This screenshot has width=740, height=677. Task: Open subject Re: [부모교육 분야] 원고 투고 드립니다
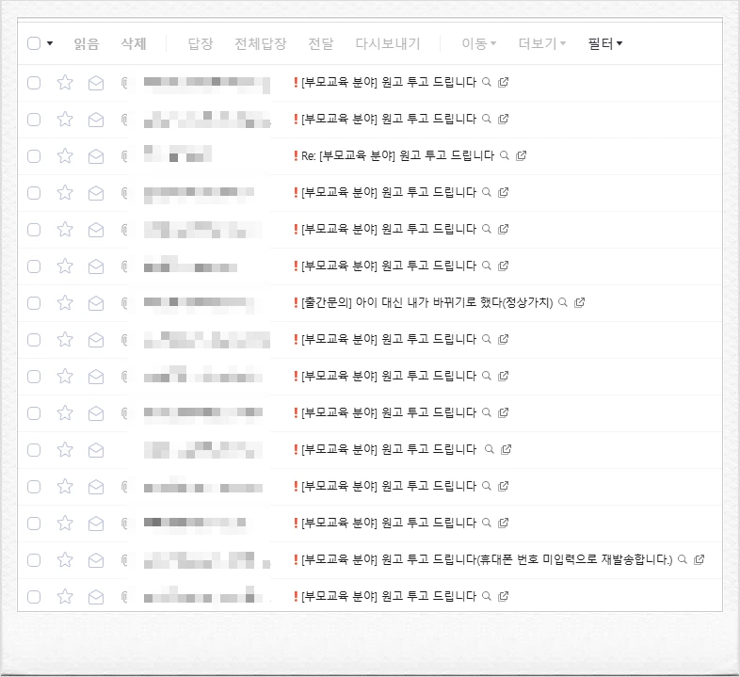pyautogui.click(x=397, y=155)
